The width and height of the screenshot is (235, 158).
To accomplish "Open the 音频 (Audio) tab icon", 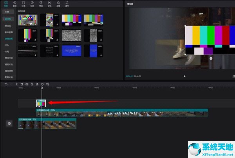I will tap(14, 4).
